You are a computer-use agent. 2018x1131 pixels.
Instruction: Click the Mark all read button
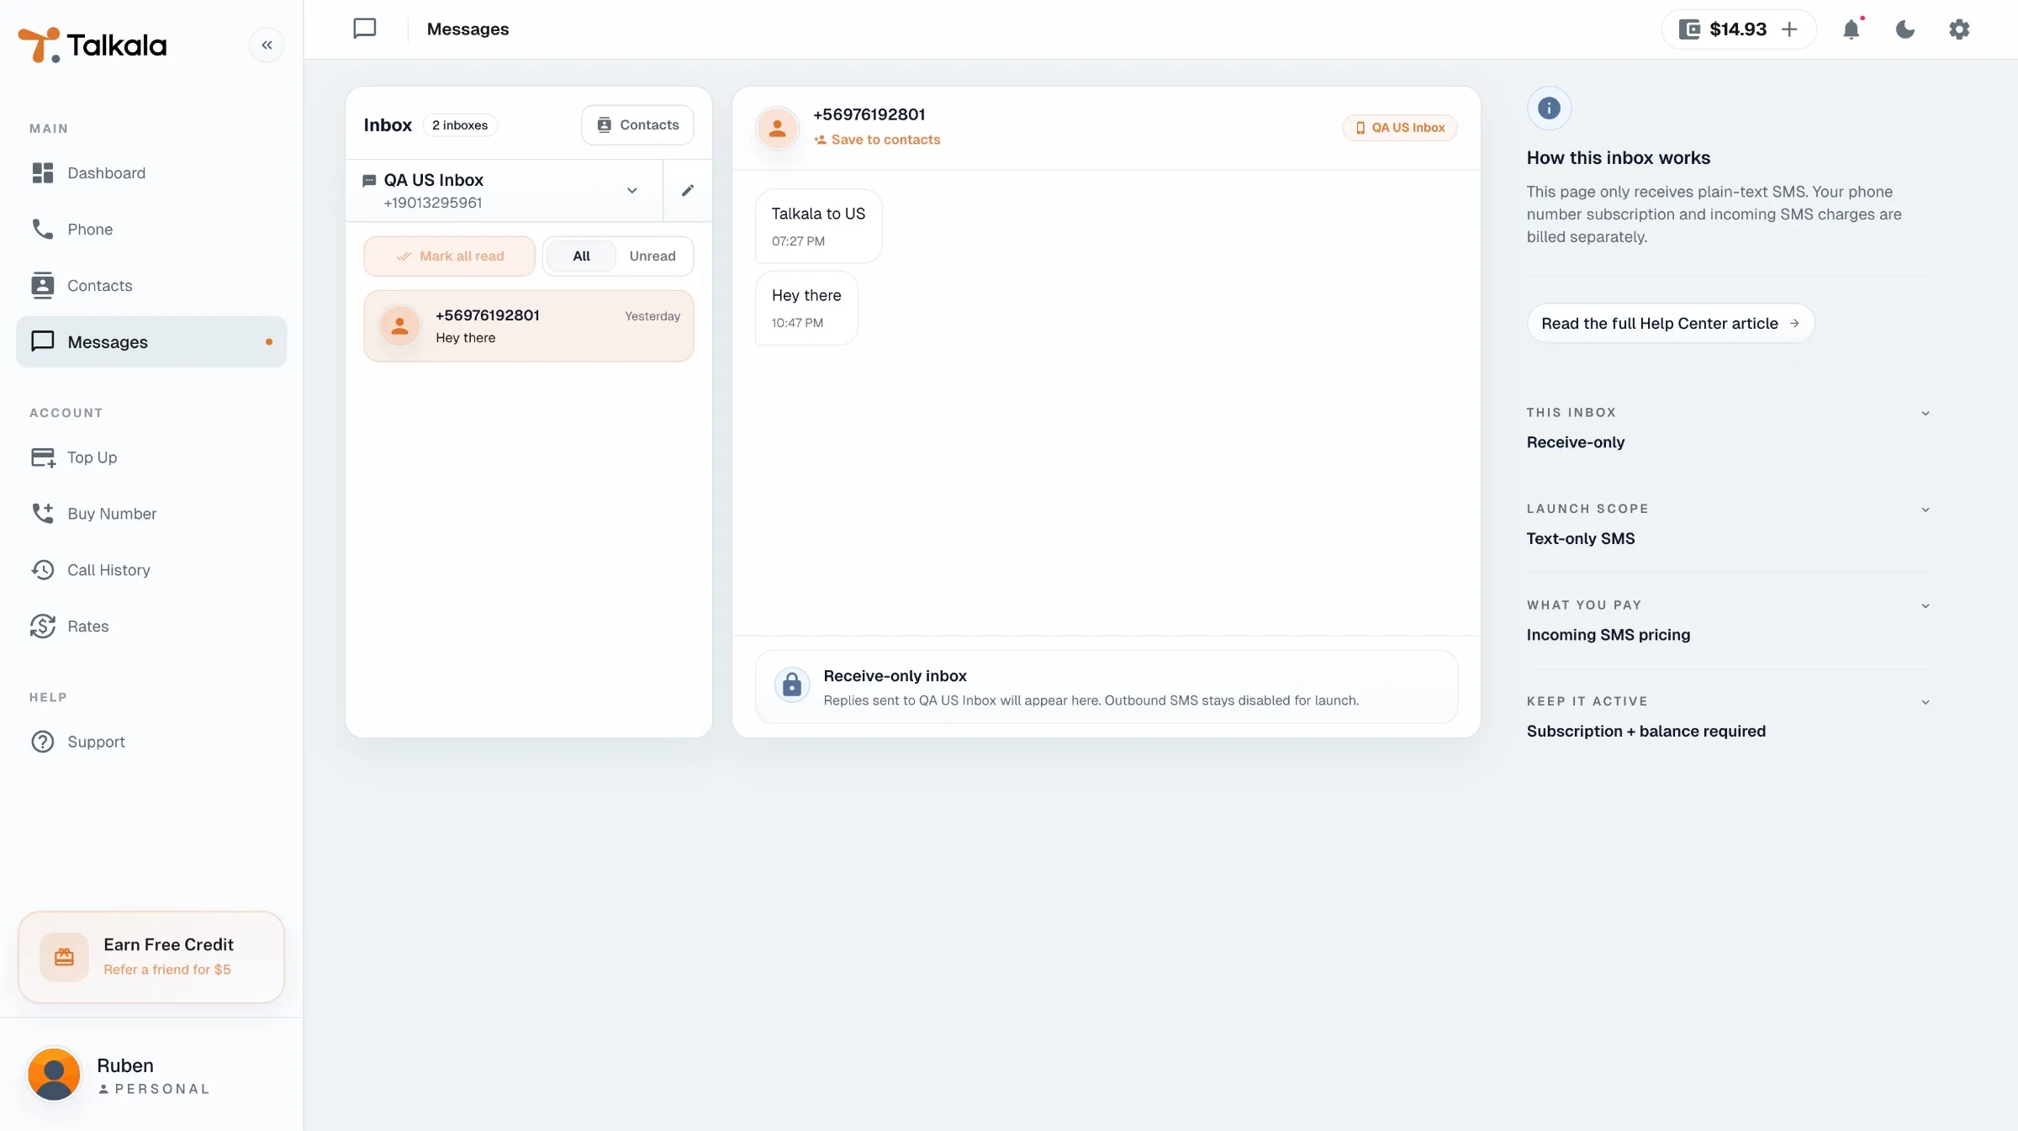click(x=450, y=256)
